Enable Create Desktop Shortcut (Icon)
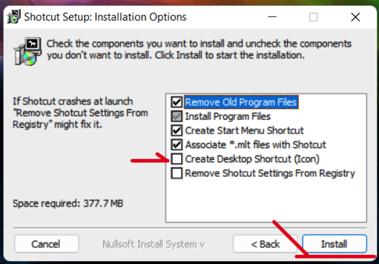 click(177, 159)
